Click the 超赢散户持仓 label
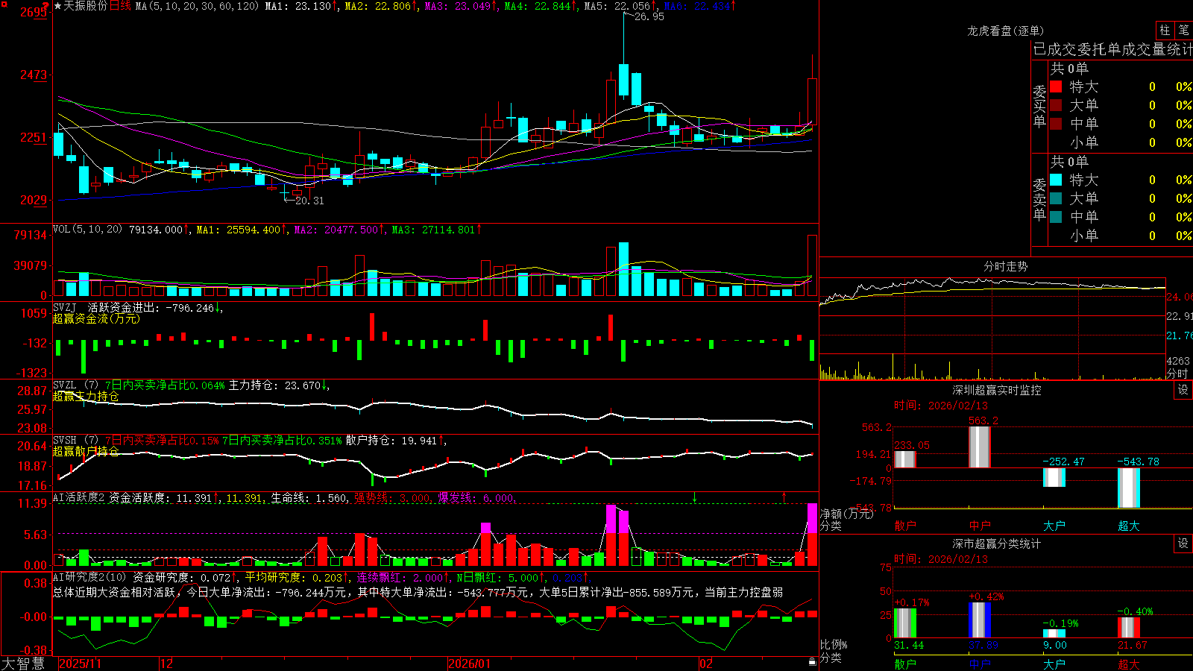The height and width of the screenshot is (671, 1193). pyautogui.click(x=86, y=451)
